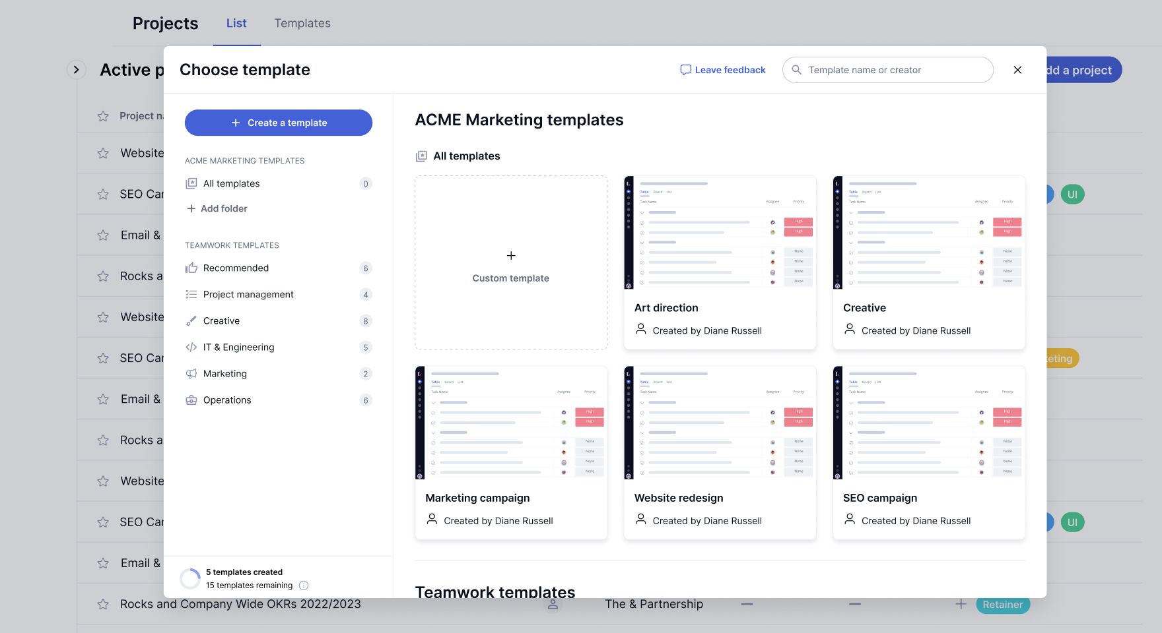Viewport: 1162px width, 633px height.
Task: Click the info icon beside templates remaining
Action: point(304,586)
